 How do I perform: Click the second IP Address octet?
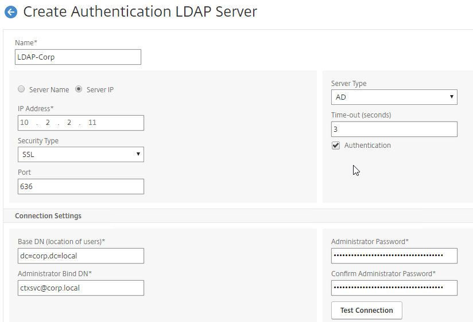coord(48,123)
